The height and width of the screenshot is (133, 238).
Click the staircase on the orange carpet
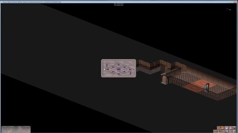coord(207,88)
